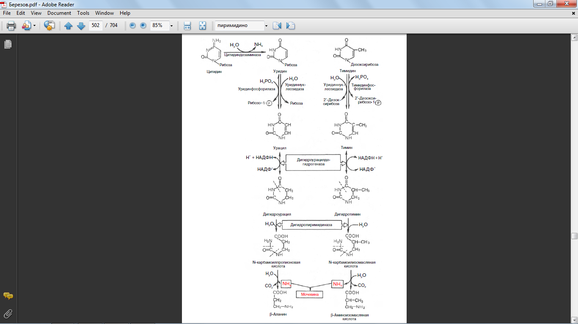Select the Fit One Full Page icon
This screenshot has width=578, height=324.
coord(202,26)
